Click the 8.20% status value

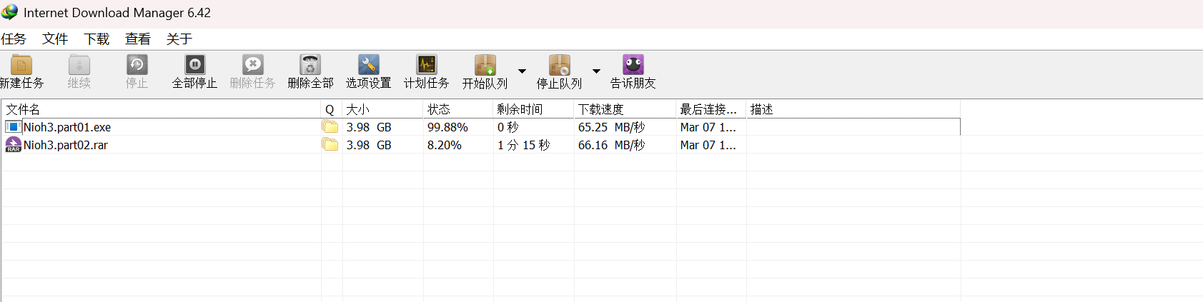(x=445, y=145)
